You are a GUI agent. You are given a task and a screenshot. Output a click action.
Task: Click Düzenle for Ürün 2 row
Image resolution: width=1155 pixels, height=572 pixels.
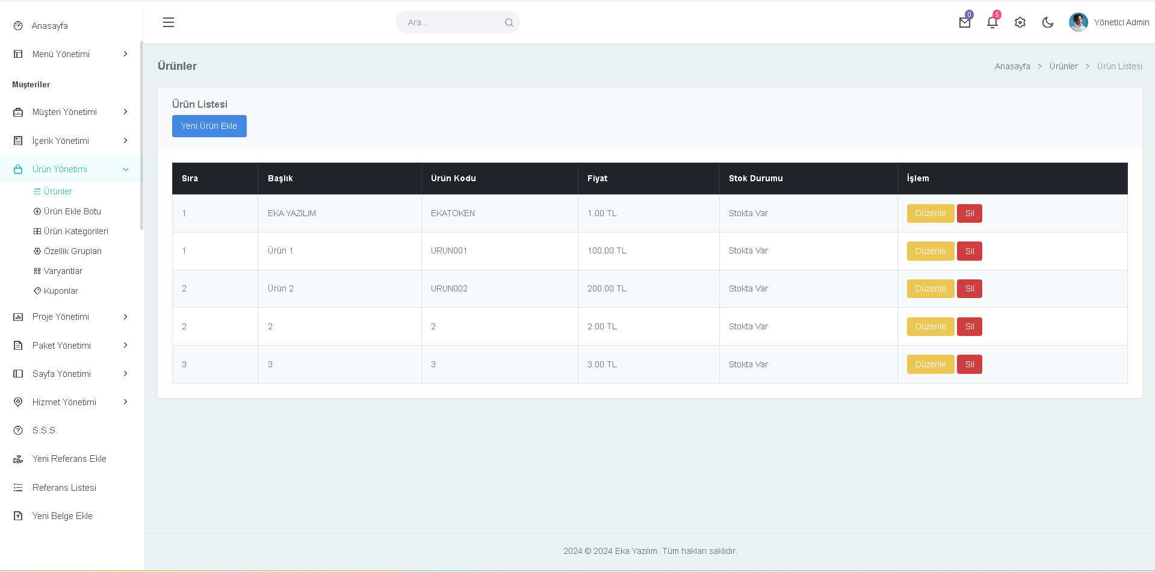[931, 288]
